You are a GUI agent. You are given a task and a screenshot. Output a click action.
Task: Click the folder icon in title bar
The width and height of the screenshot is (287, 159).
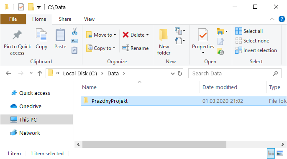pyautogui.click(x=7, y=7)
